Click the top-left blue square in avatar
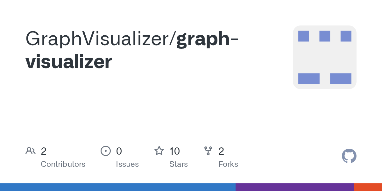 [303, 36]
